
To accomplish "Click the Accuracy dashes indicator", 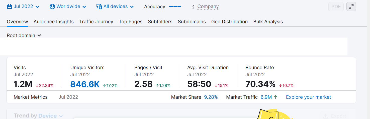I will coord(175,6).
